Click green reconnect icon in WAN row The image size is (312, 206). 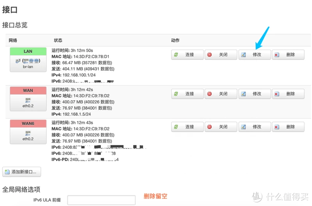(176, 94)
